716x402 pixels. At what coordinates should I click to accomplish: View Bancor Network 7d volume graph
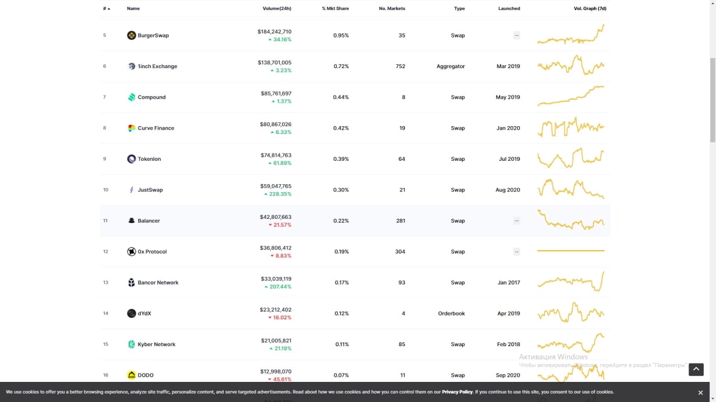(571, 282)
